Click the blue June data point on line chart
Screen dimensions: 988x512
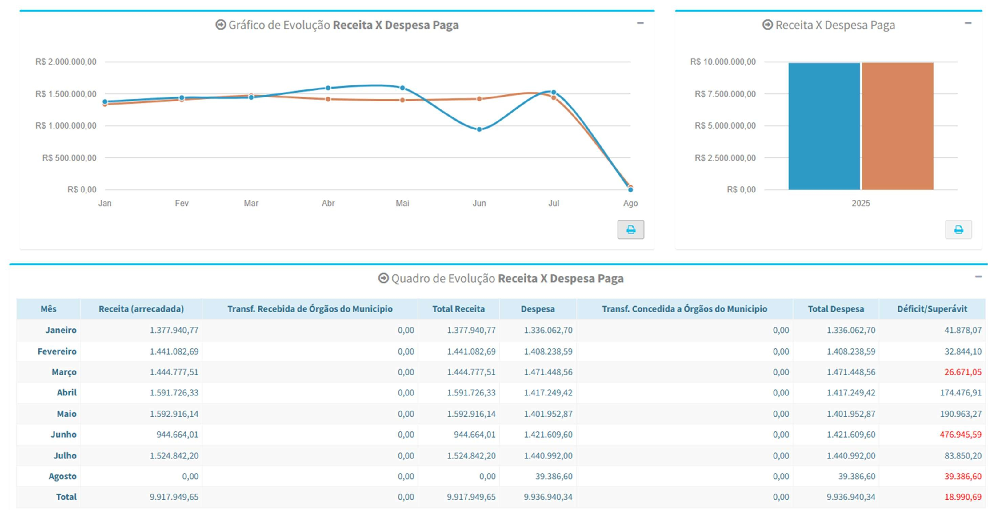pos(479,129)
